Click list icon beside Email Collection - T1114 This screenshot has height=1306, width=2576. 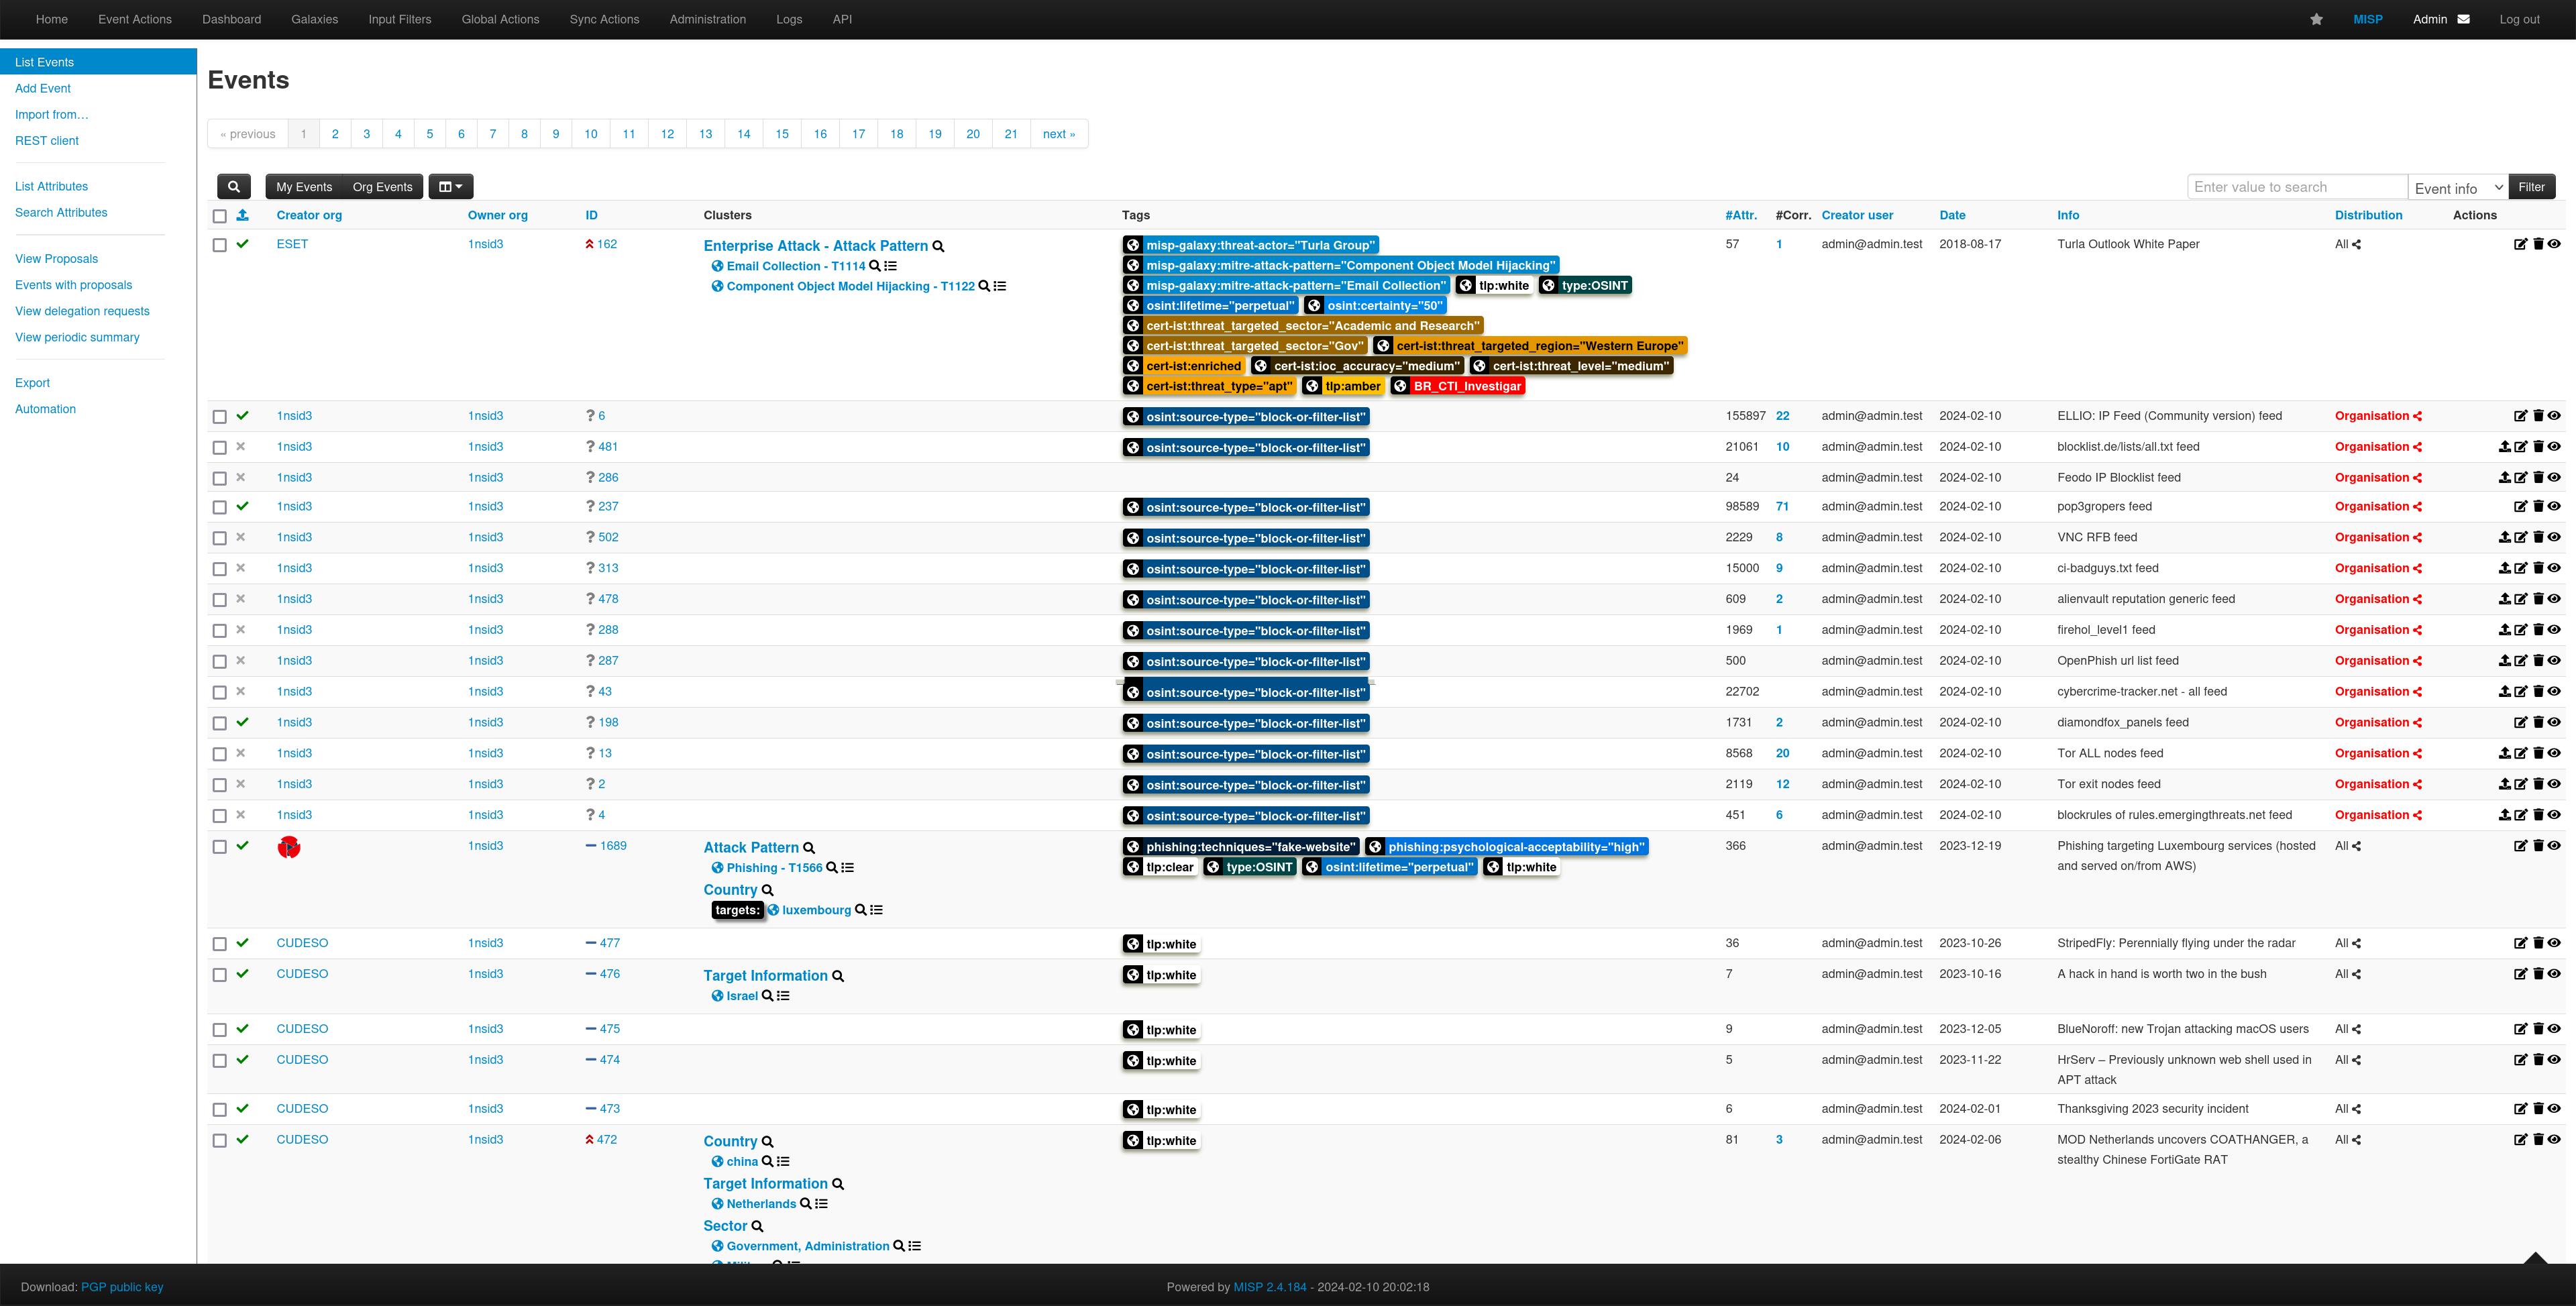pyautogui.click(x=891, y=266)
